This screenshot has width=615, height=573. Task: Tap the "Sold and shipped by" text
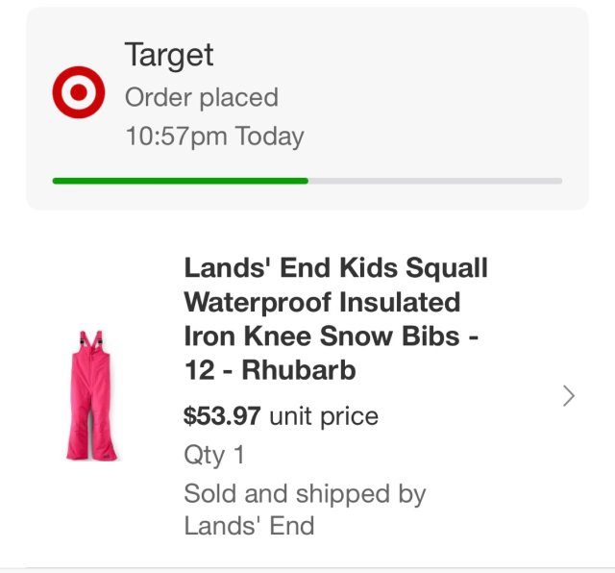tap(305, 494)
